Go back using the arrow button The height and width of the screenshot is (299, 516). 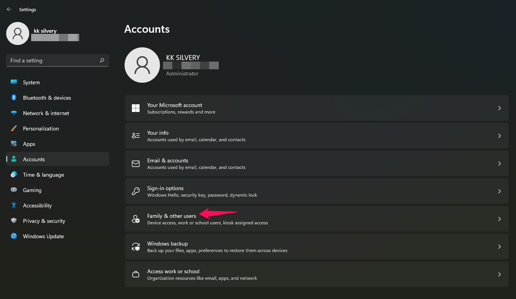click(x=9, y=9)
